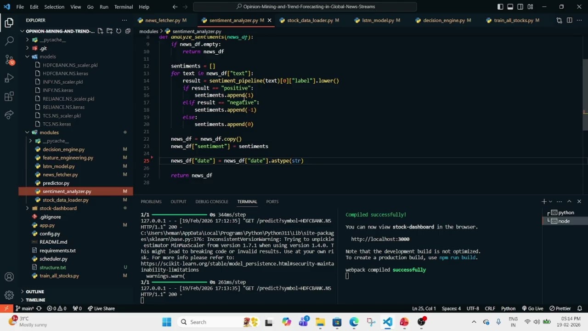The width and height of the screenshot is (588, 331).
Task: Refresh the Explorer file tree
Action: point(119,31)
